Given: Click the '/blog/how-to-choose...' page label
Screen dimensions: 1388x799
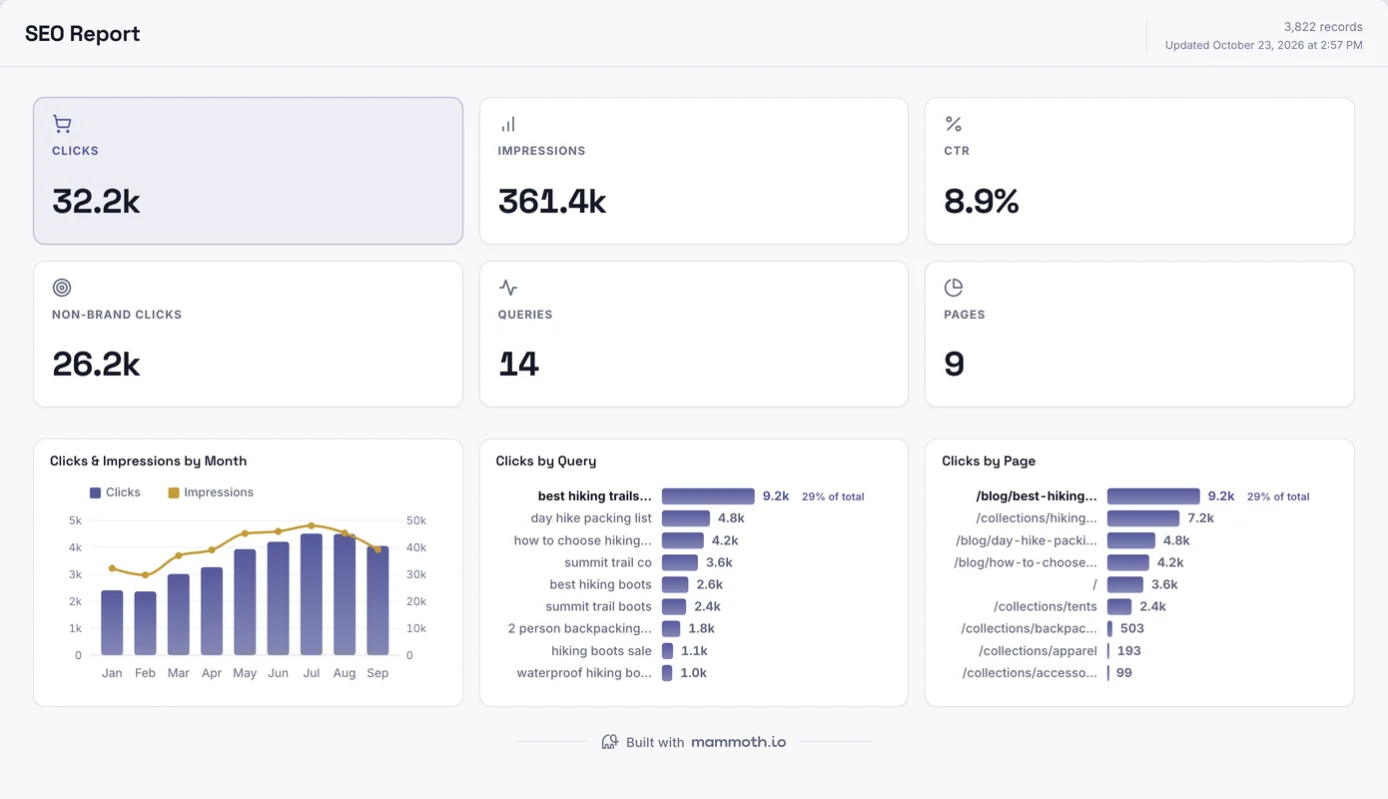Looking at the screenshot, I should tap(1027, 562).
